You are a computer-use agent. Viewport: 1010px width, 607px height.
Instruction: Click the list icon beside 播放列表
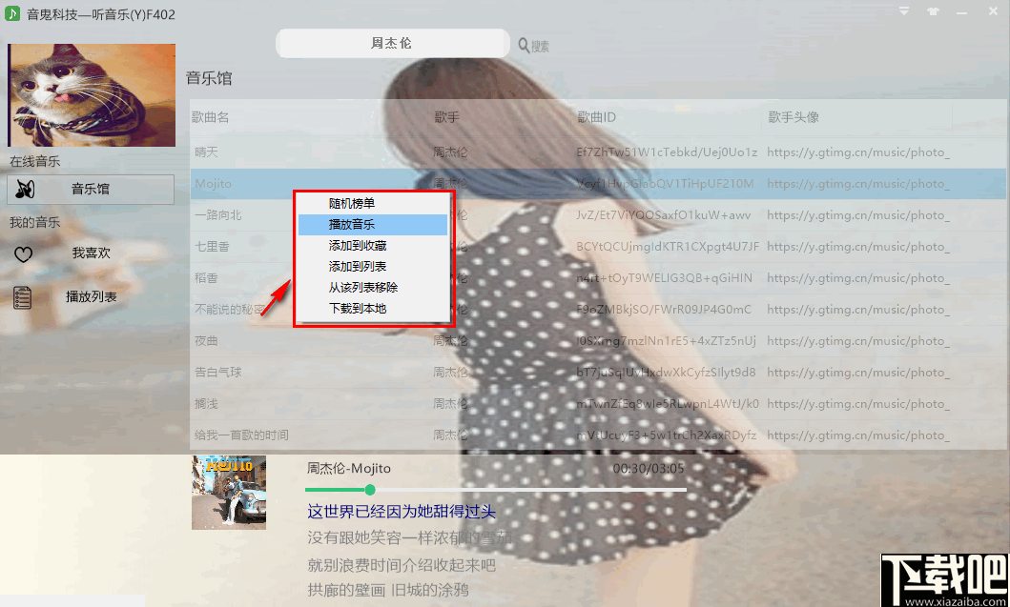(23, 295)
